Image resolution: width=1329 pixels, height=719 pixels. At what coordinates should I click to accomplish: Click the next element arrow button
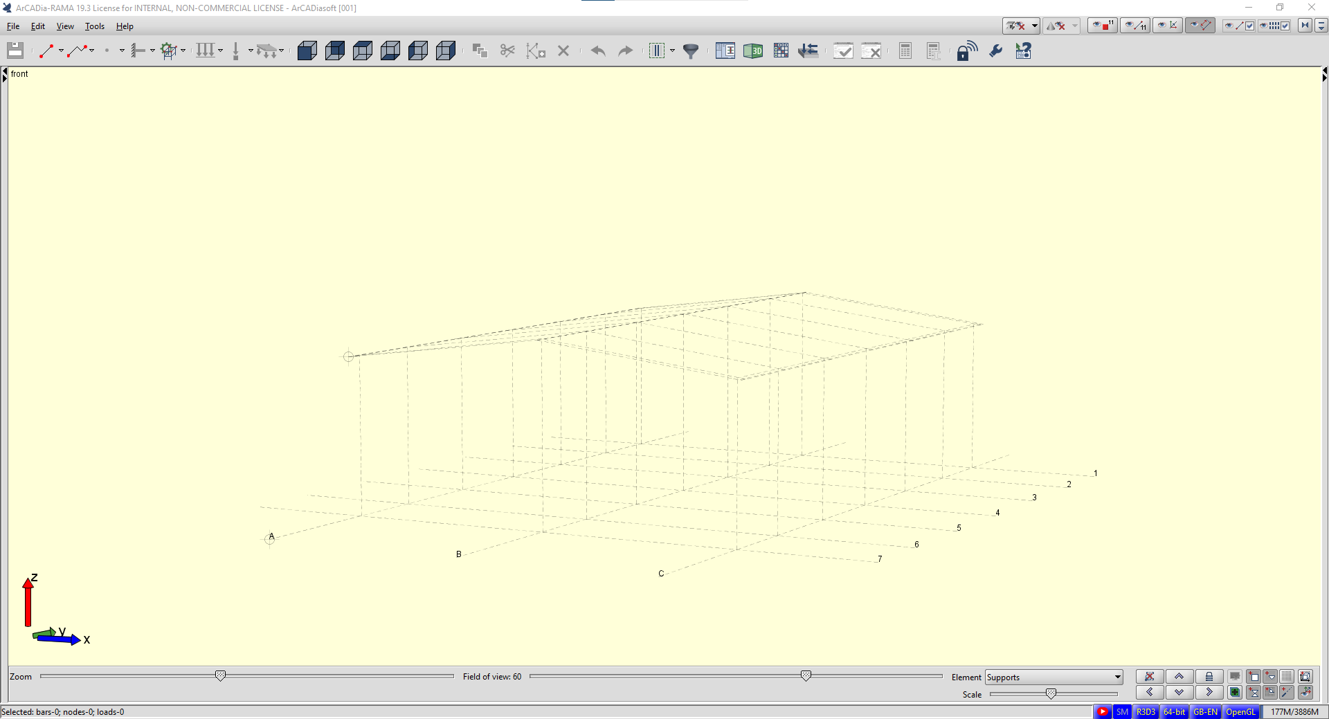coord(1209,692)
